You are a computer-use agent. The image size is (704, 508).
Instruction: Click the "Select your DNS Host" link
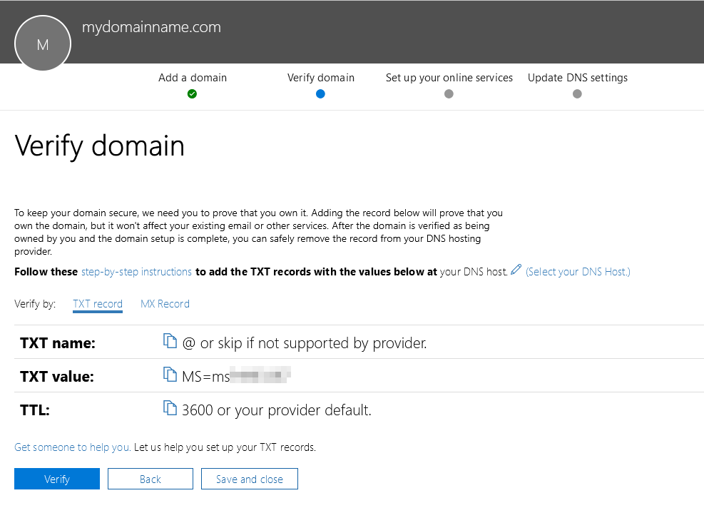pyautogui.click(x=578, y=272)
